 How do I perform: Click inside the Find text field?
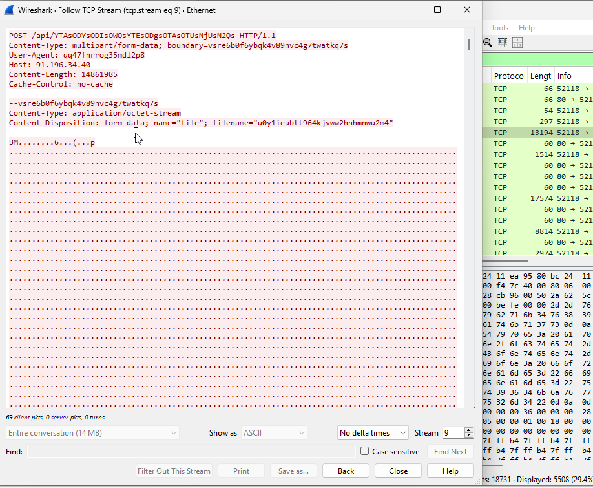191,452
